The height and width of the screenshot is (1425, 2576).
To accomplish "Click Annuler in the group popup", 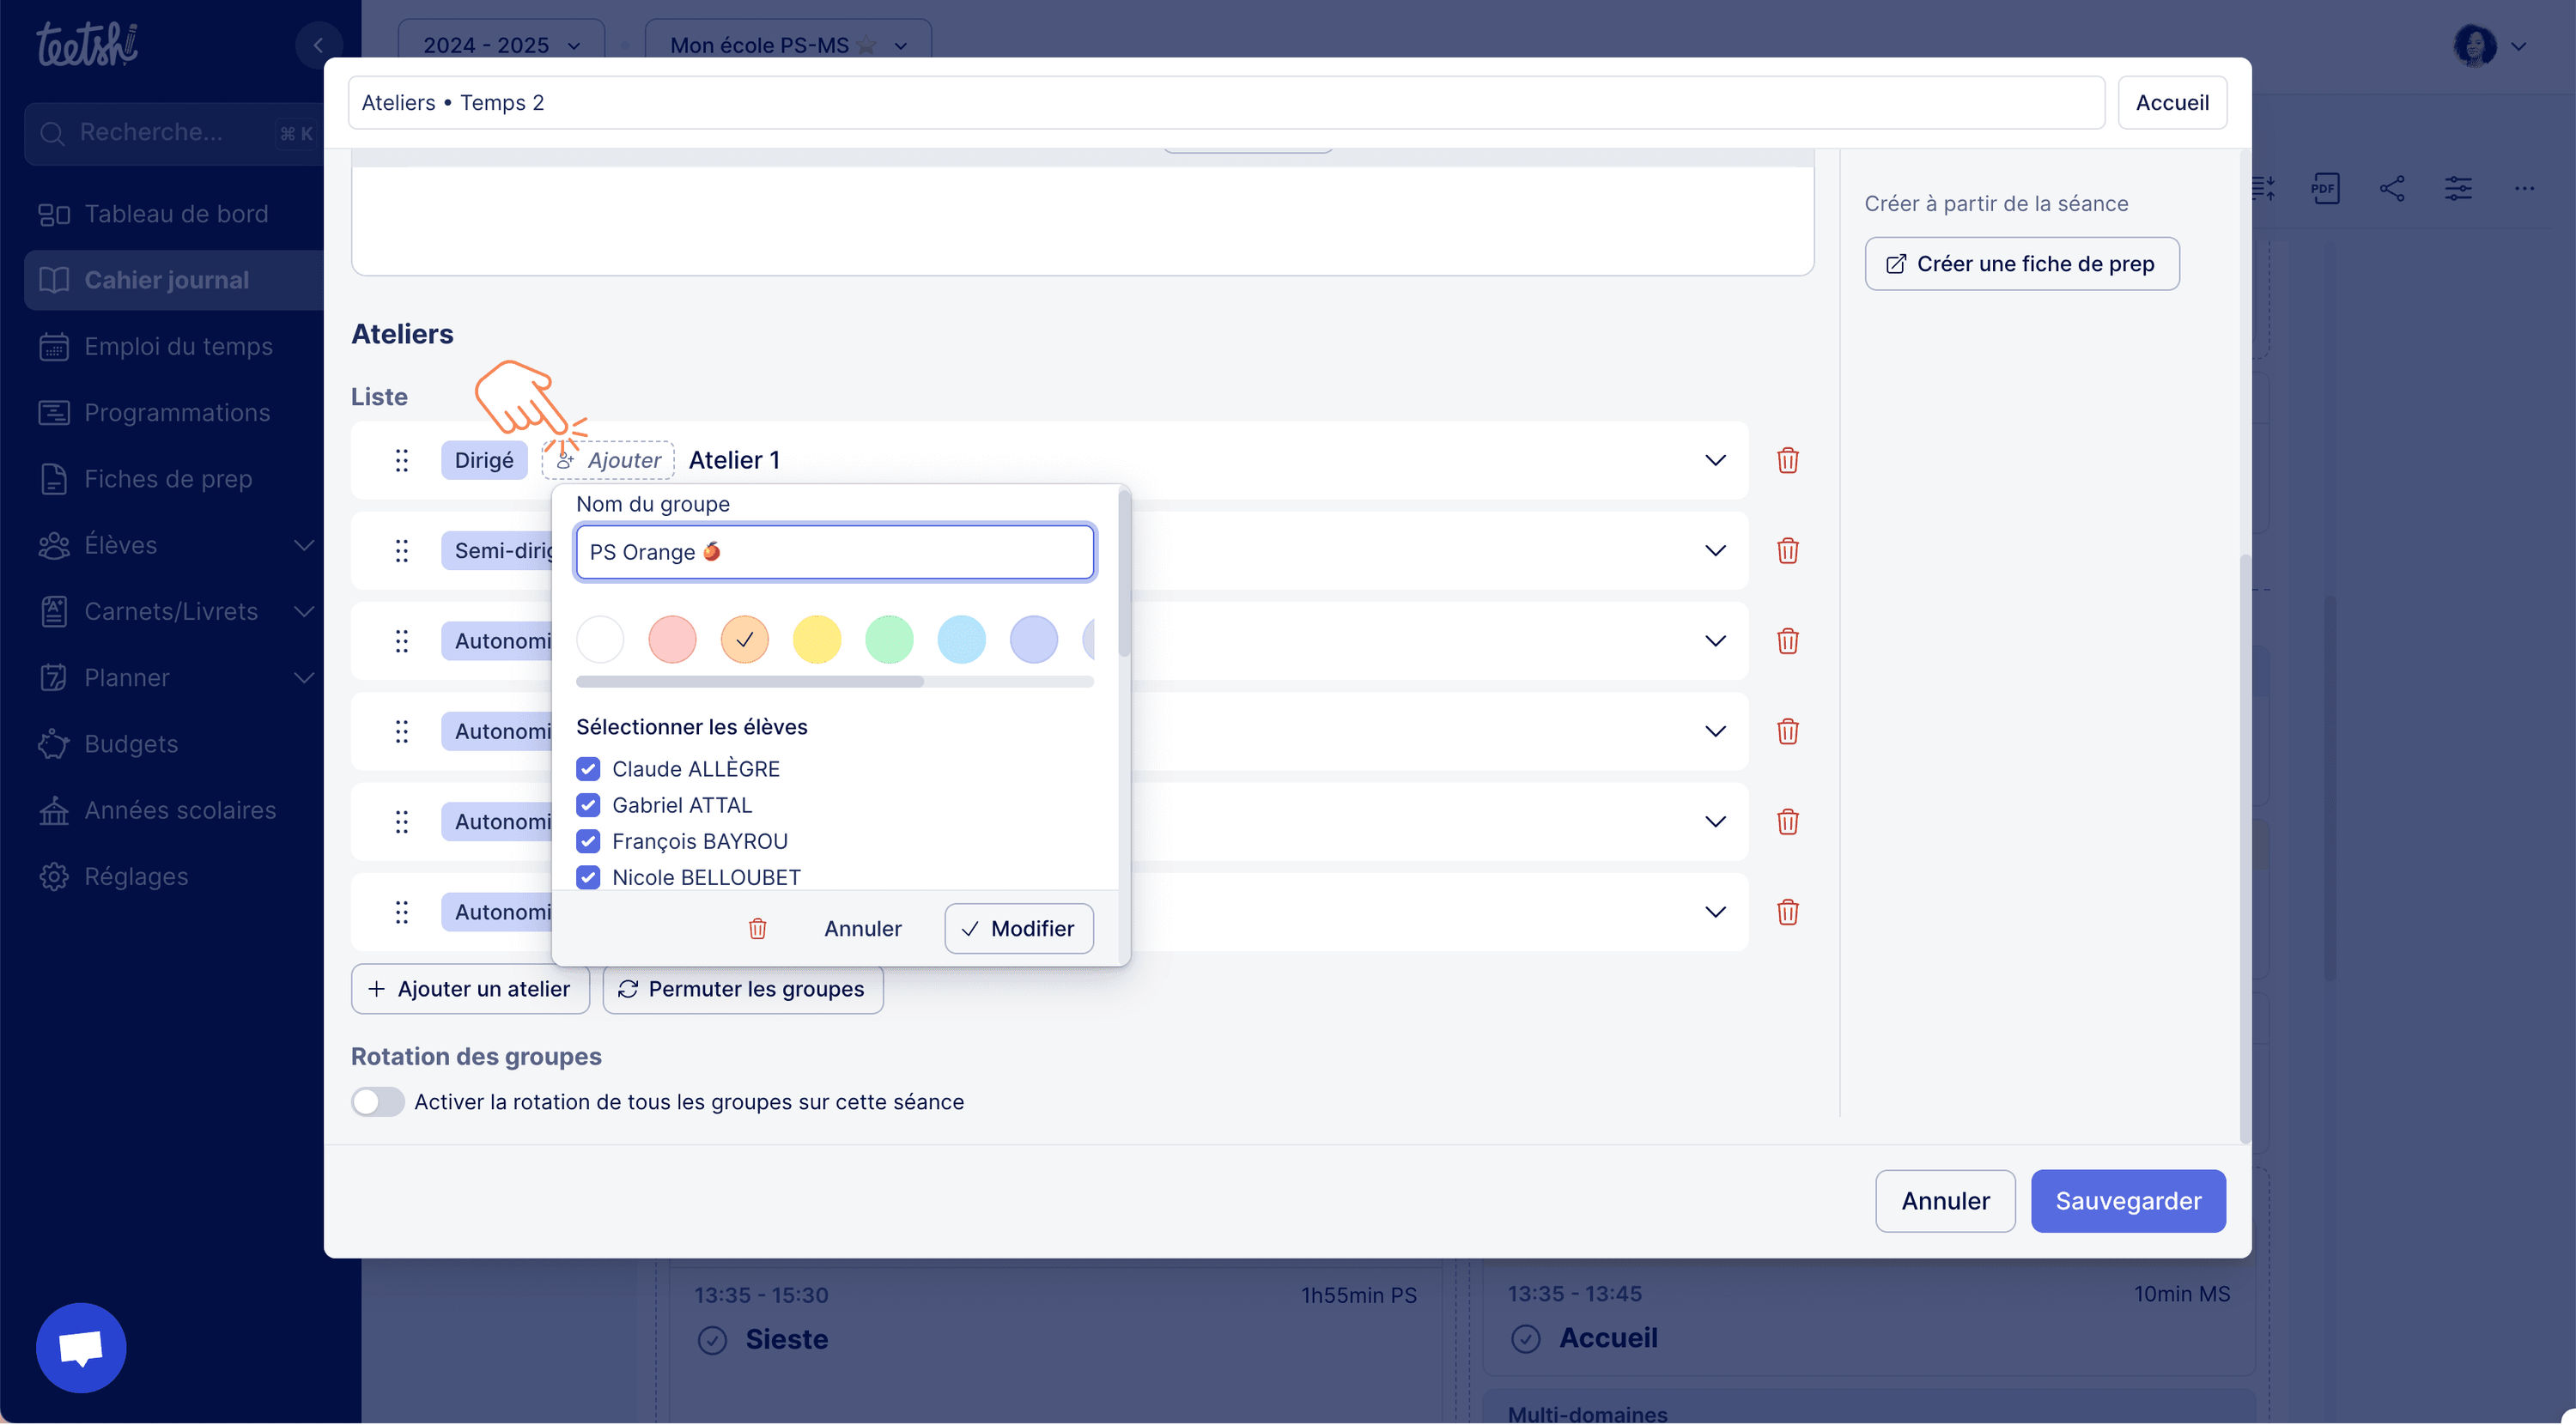I will coord(862,928).
